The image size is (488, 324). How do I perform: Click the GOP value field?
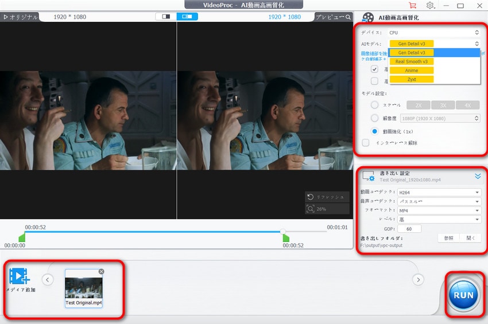pyautogui.click(x=409, y=229)
